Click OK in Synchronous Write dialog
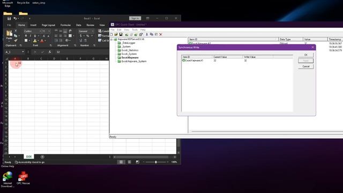Viewport: 343px width, 193px height. coord(305,55)
